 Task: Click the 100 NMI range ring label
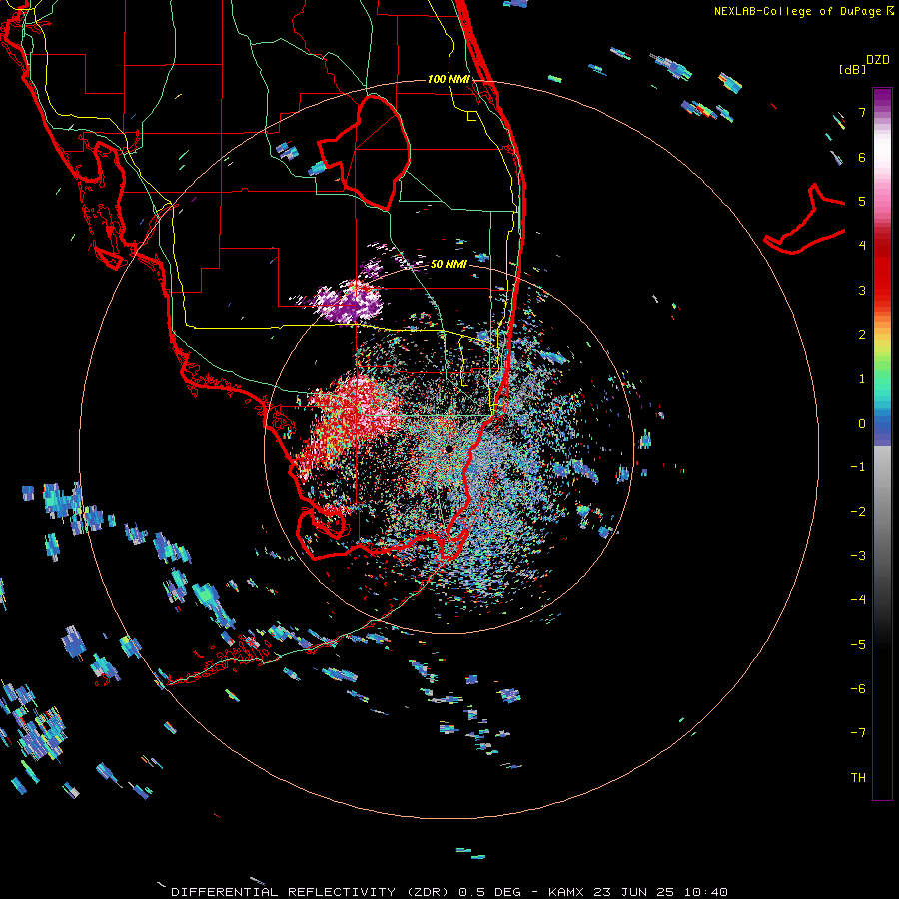(449, 79)
